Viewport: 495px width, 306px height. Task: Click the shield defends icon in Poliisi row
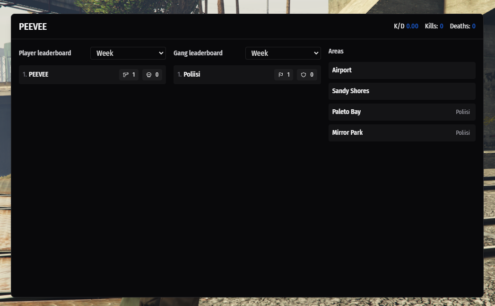coord(304,75)
